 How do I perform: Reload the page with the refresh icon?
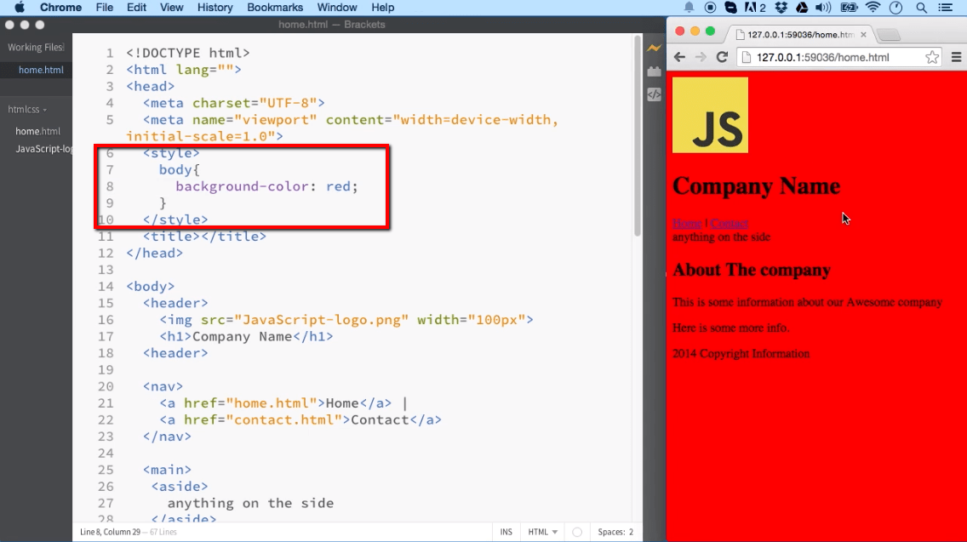(x=721, y=57)
